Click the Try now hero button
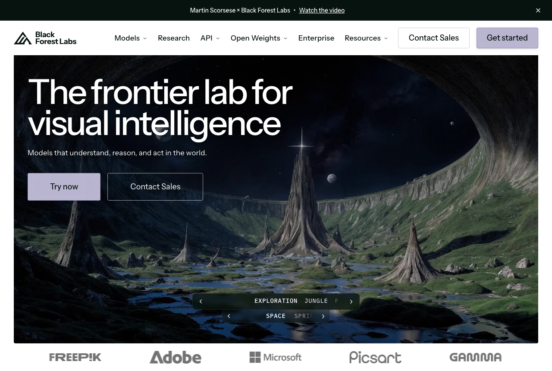 [x=64, y=187]
